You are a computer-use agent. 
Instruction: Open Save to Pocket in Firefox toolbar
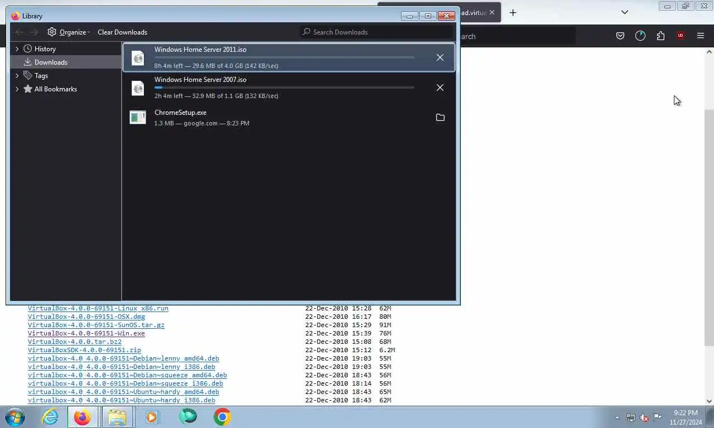pos(620,36)
